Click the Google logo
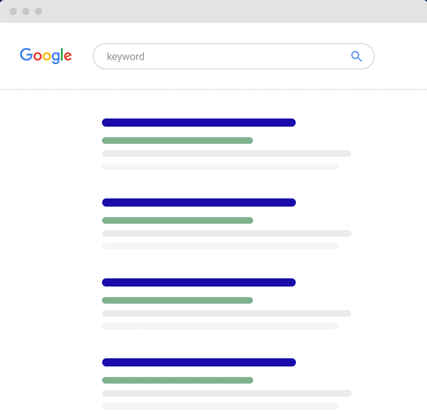Screen dimensions: 427x417 tap(46, 56)
